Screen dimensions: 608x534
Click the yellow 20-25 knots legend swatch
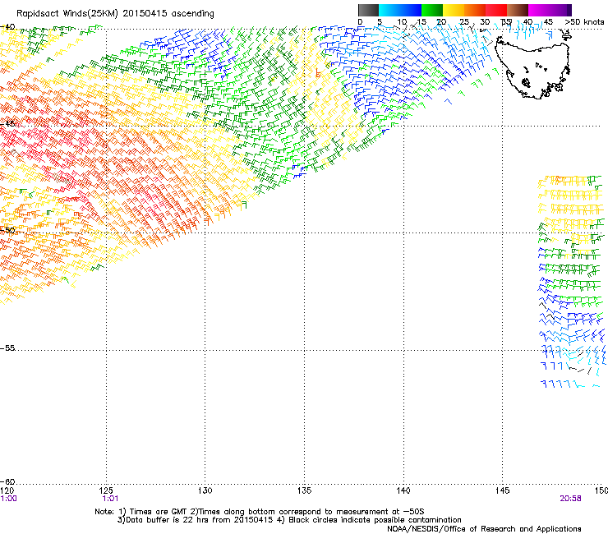454,10
